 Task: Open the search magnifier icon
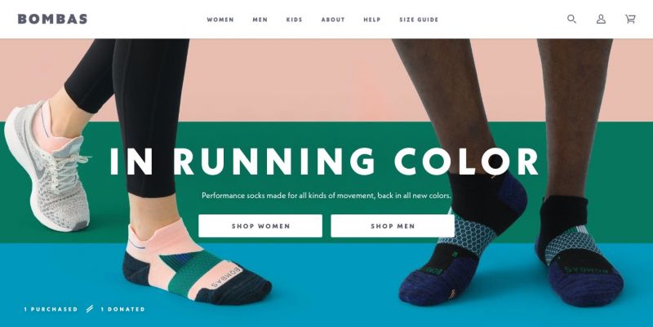click(x=572, y=19)
